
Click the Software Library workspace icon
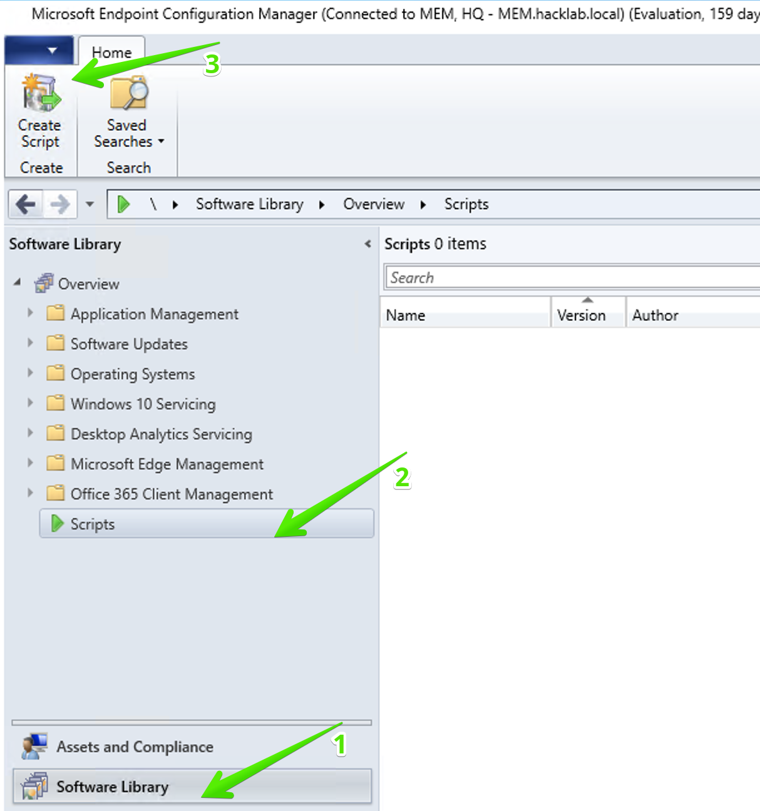[34, 786]
